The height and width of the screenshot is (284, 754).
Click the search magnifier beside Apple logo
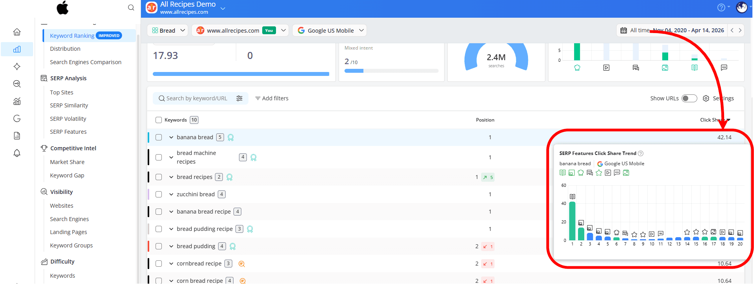[x=131, y=7]
